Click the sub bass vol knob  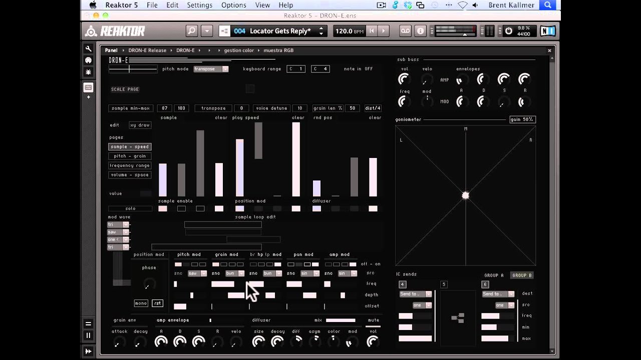coord(404,79)
